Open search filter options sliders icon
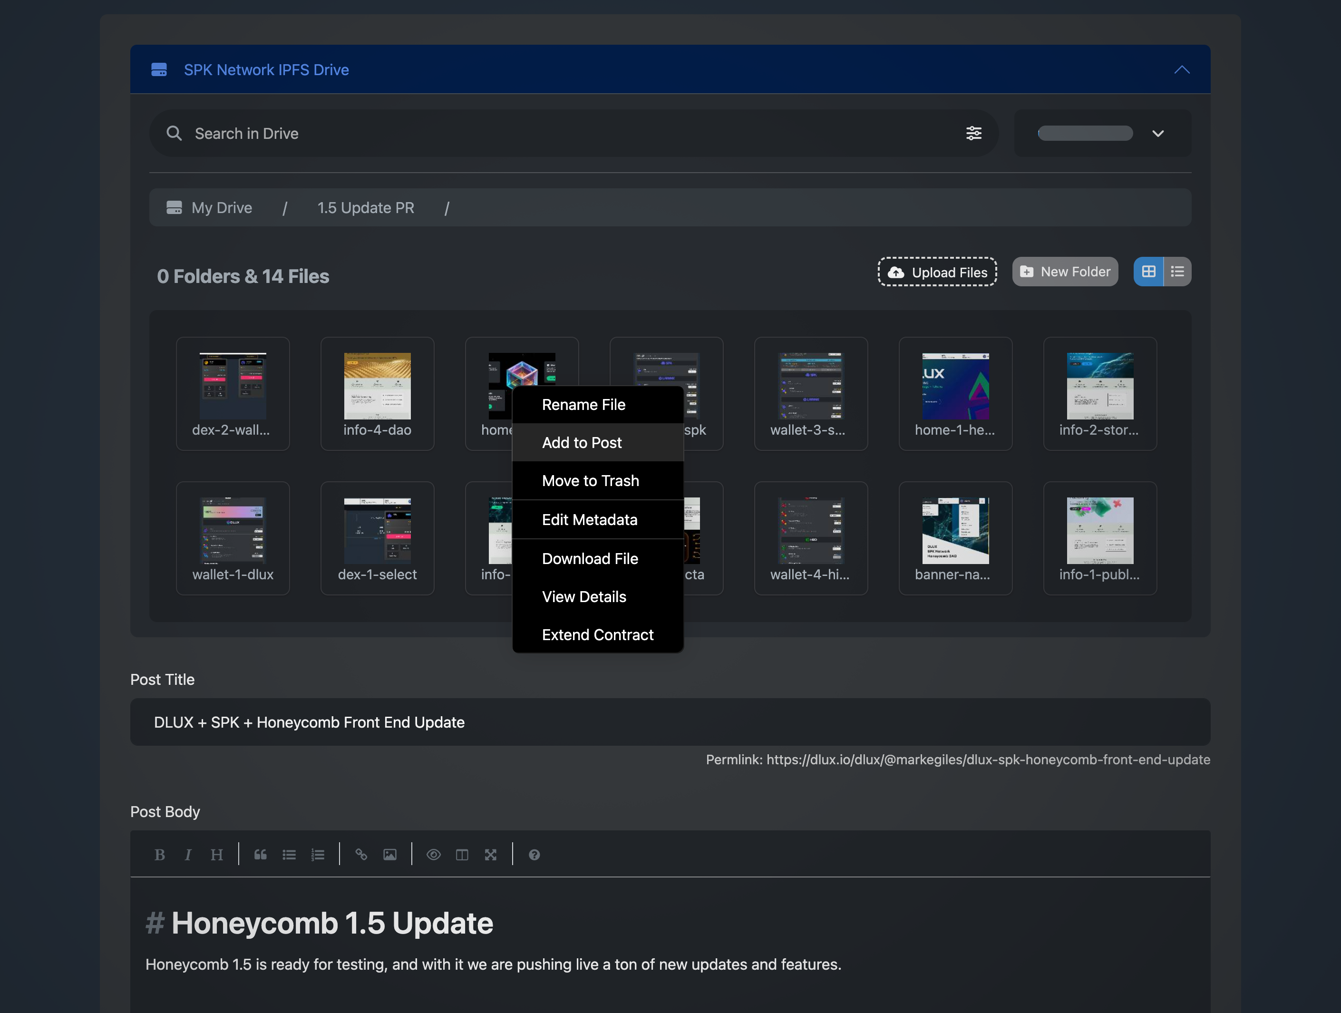Screen dimensions: 1341x1013 (973, 133)
